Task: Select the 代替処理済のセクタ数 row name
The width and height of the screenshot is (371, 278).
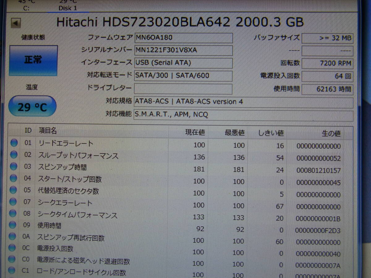Action: (x=68, y=191)
